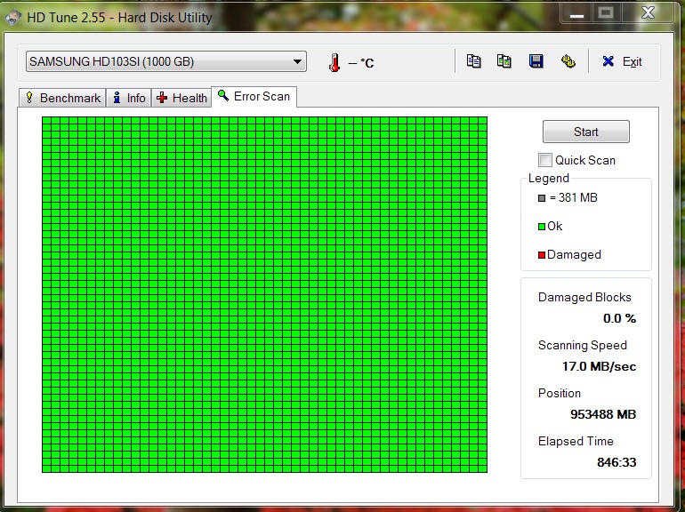Image resolution: width=685 pixels, height=512 pixels.
Task: Click the Scanning Speed label
Action: coord(583,345)
